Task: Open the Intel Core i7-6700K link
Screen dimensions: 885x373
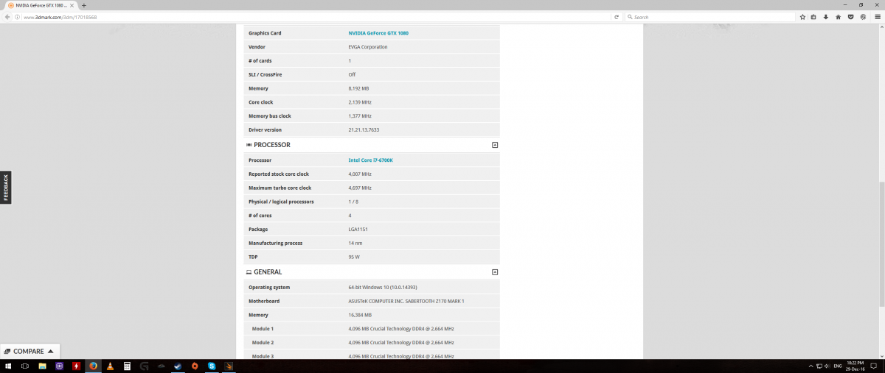Action: 370,160
